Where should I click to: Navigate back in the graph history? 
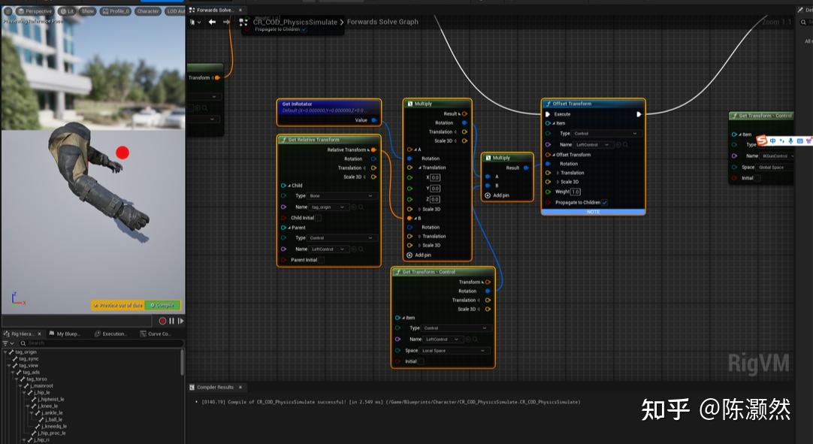(x=212, y=22)
